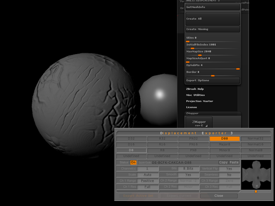Screen dimensions: 275x206
Task: Select the PN8 preset
Action: coord(193,150)
